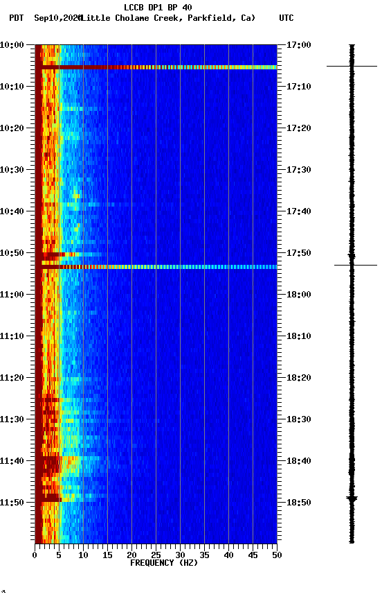Click the '18:10' UTC time label
This screenshot has height=599, width=382.
tap(299, 336)
